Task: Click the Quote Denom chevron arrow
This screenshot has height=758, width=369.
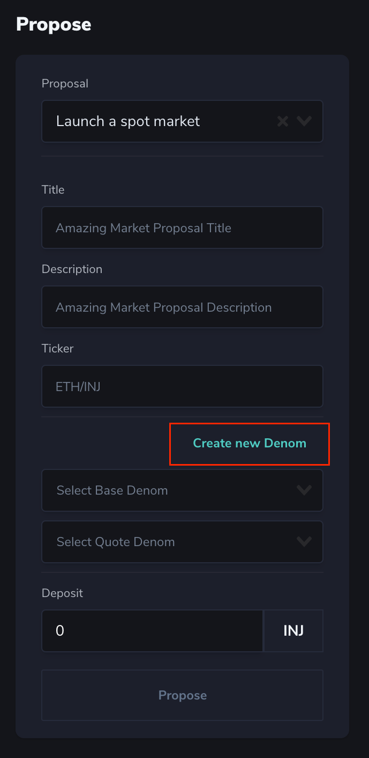Action: click(x=304, y=542)
